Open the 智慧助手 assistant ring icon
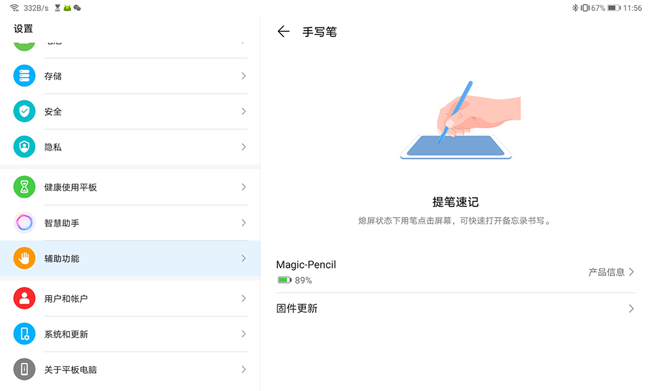Viewport: 651px width, 391px height. click(24, 223)
